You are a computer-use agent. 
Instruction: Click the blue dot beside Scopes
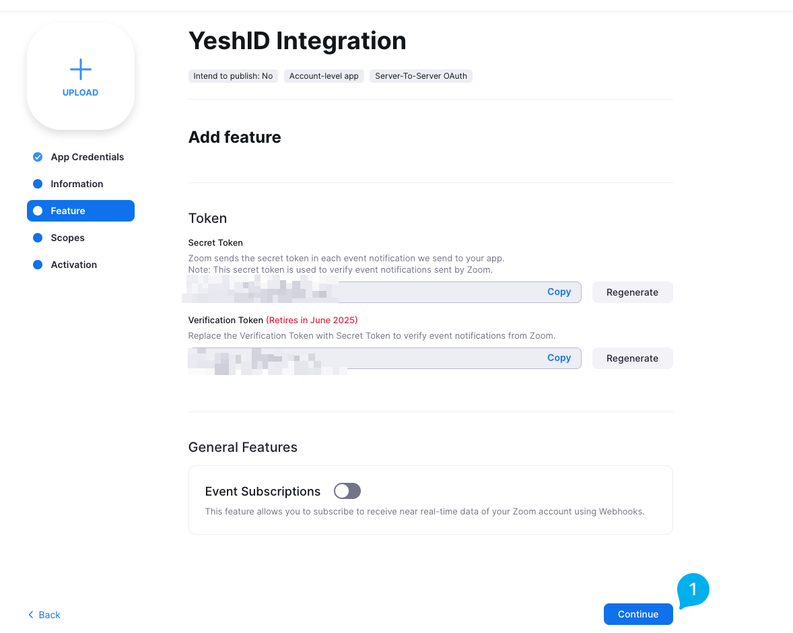(x=38, y=237)
